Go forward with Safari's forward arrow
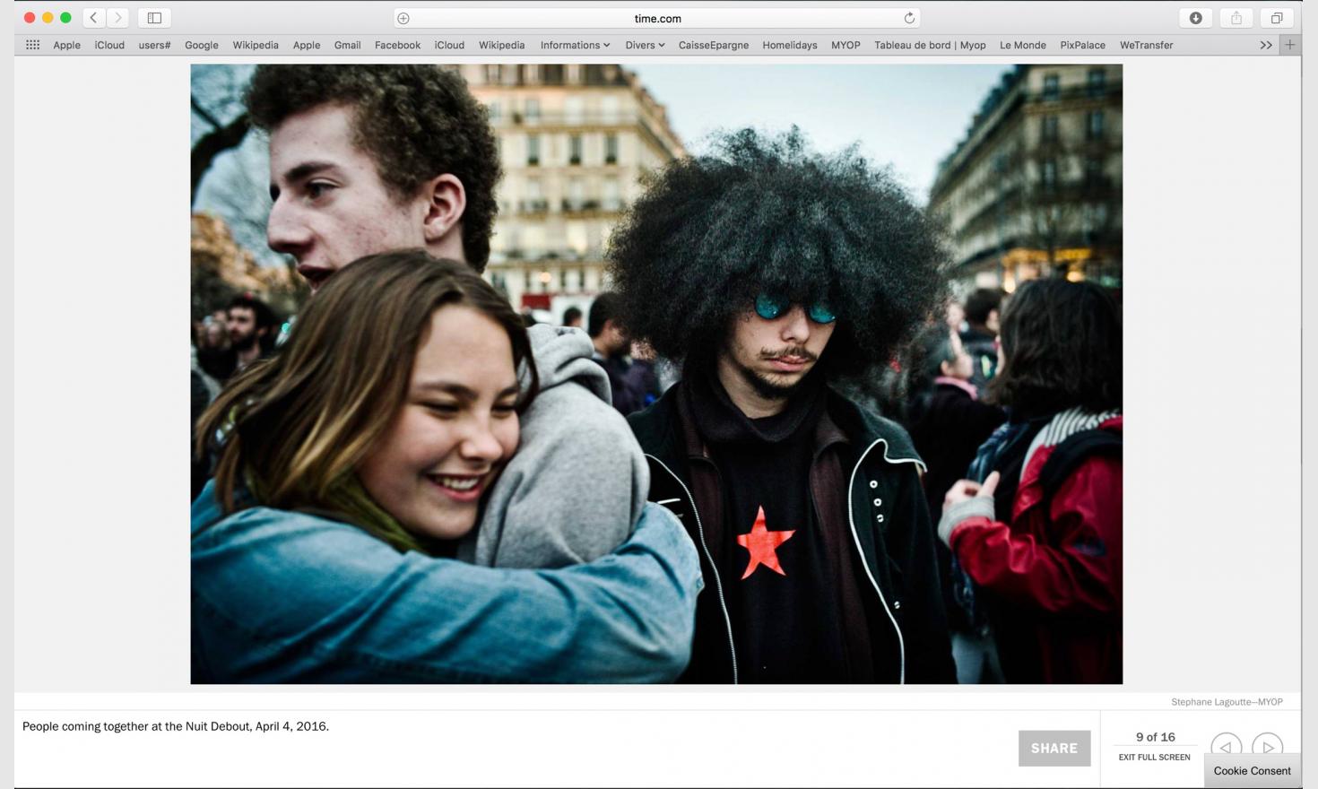 [118, 18]
